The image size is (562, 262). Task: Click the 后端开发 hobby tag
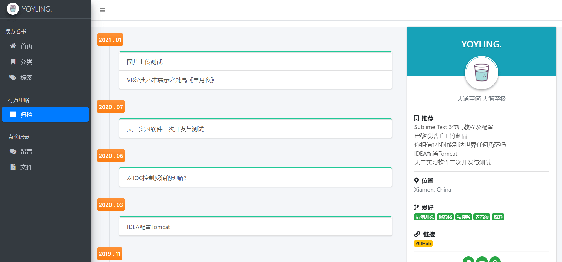click(425, 217)
